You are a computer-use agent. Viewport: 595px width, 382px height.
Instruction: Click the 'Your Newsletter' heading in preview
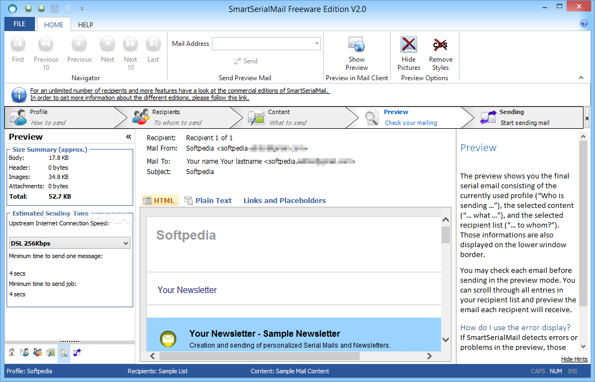point(187,290)
